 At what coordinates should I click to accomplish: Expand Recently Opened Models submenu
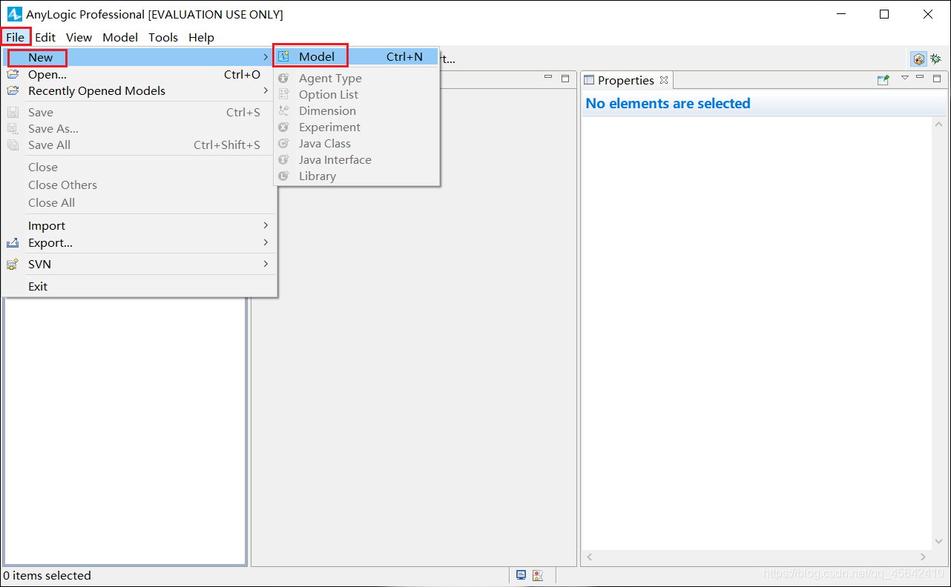[x=139, y=90]
